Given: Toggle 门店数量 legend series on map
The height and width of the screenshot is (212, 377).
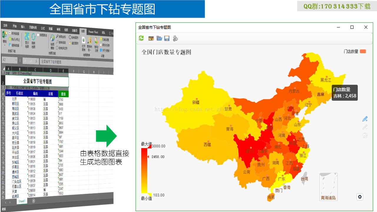Looking at the screenshot, I should [x=355, y=52].
